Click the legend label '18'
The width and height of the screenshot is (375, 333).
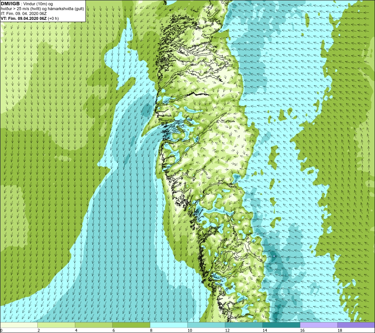pyautogui.click(x=340, y=331)
